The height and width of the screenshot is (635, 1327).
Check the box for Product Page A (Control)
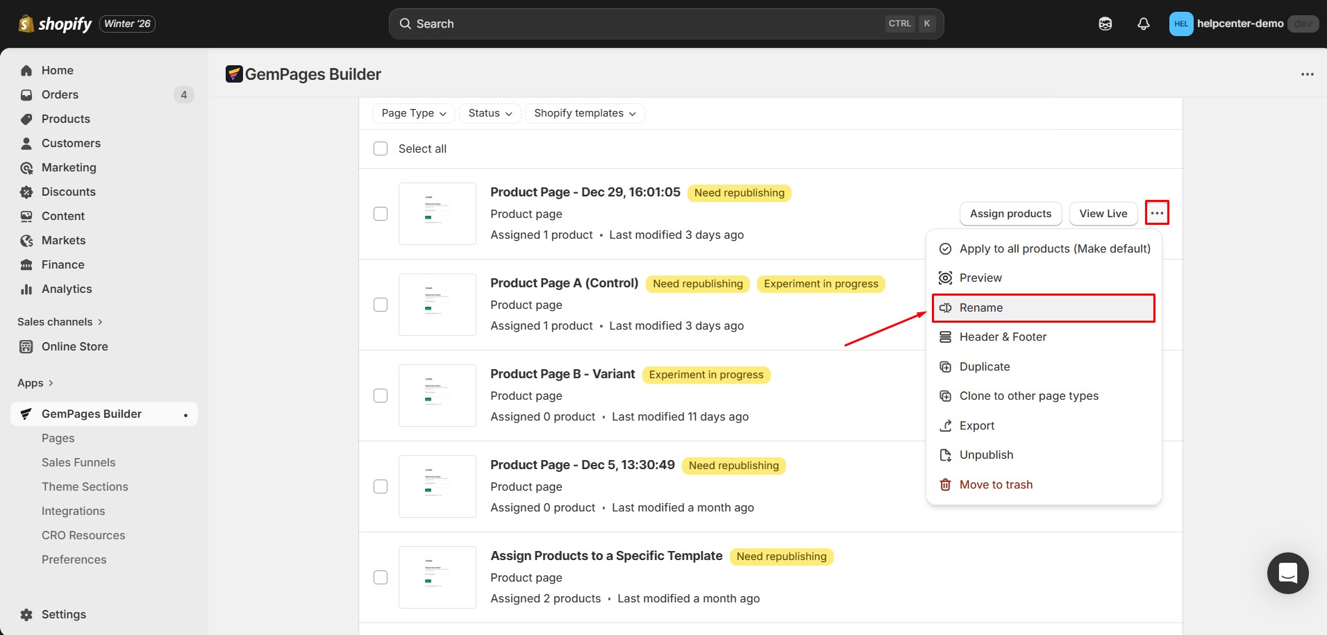tap(381, 305)
